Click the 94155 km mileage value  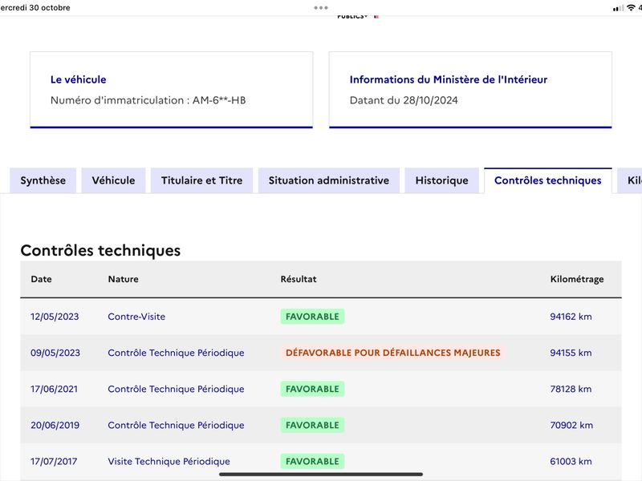[x=571, y=353]
